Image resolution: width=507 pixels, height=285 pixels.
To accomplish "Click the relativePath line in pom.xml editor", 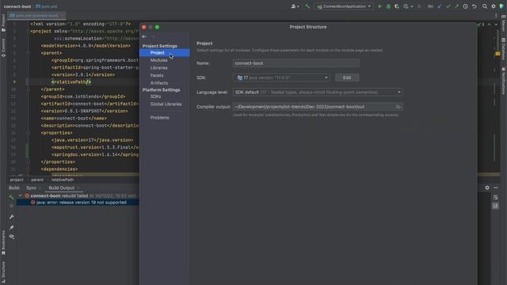I will click(71, 82).
